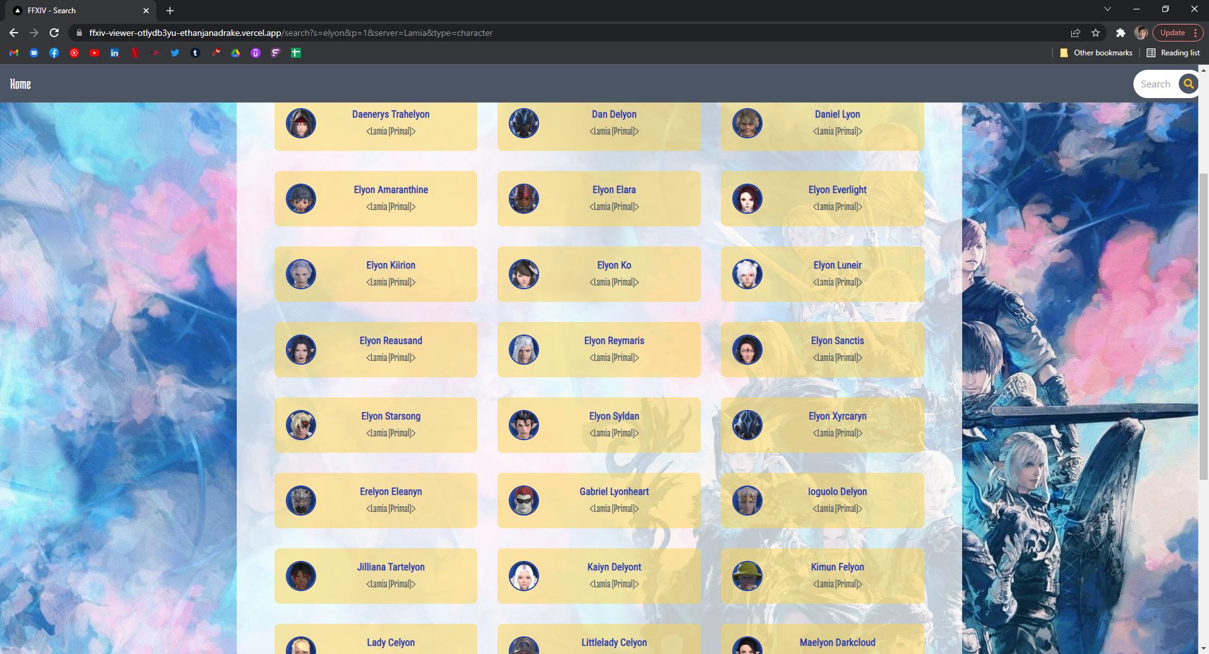Bookmark this page with the star icon
Viewport: 1209px width, 654px height.
pyautogui.click(x=1096, y=33)
